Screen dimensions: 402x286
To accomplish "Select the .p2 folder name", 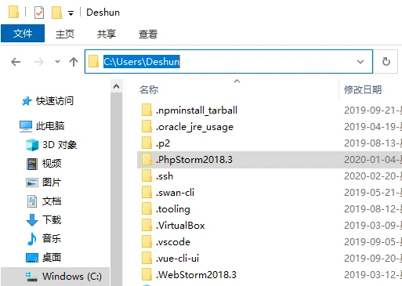I will click(163, 143).
